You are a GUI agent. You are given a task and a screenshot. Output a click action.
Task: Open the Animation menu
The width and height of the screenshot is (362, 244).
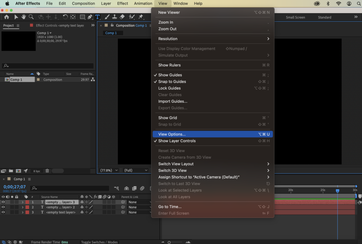[143, 4]
